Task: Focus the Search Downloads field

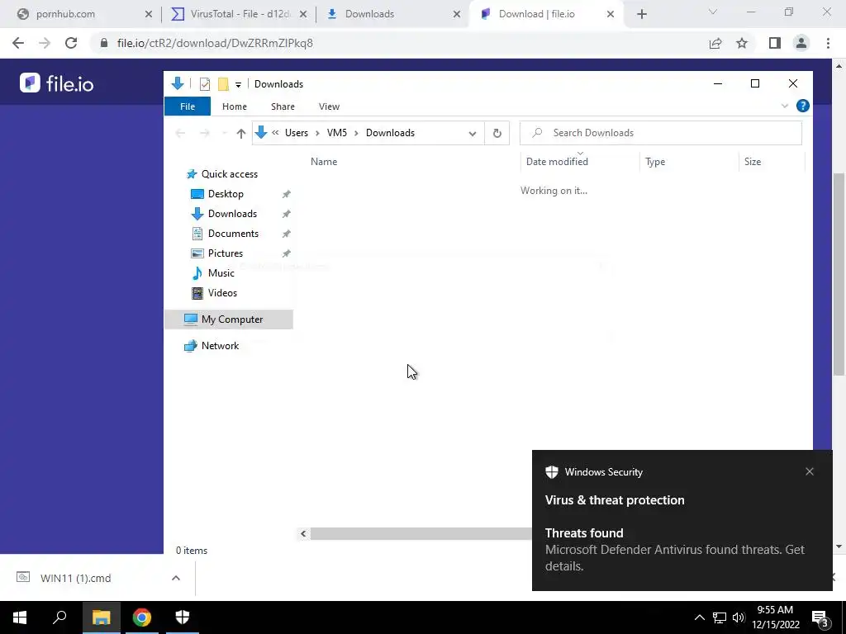Action: coord(660,133)
